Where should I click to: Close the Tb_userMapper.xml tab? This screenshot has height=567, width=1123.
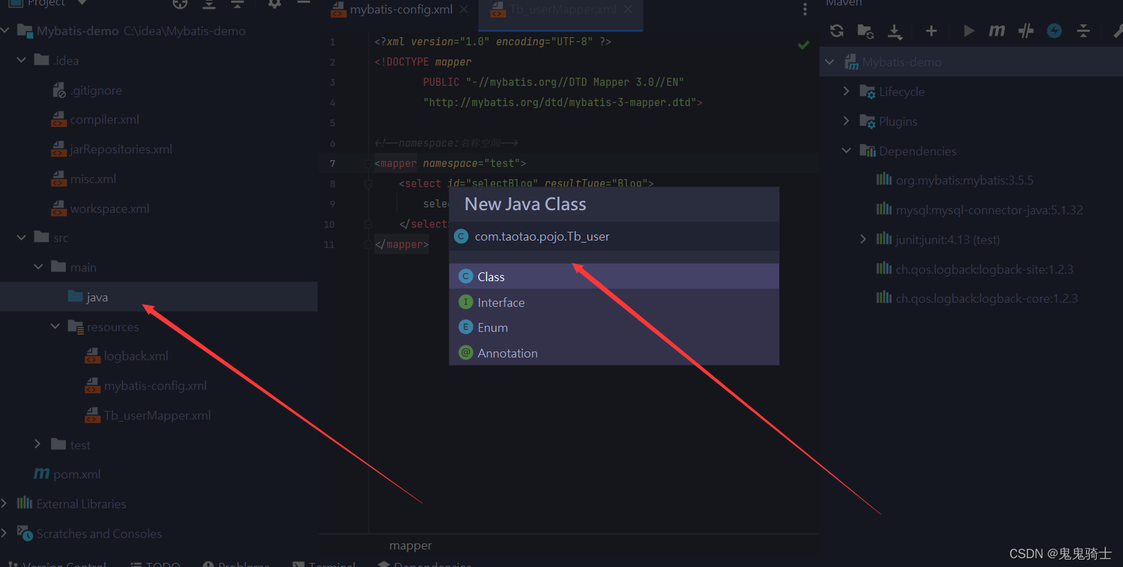[x=628, y=9]
